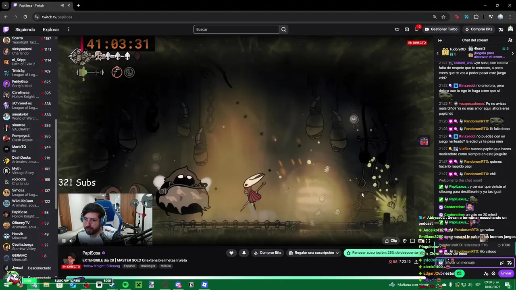This screenshot has width=516, height=290.
Task: Open the taskbar notification center
Action: click(508, 285)
